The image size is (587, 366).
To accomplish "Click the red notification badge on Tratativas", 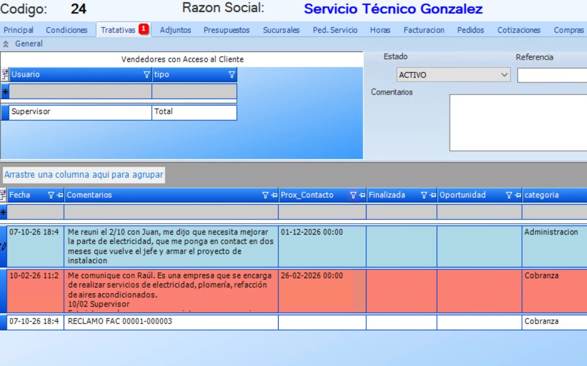I will tap(144, 29).
